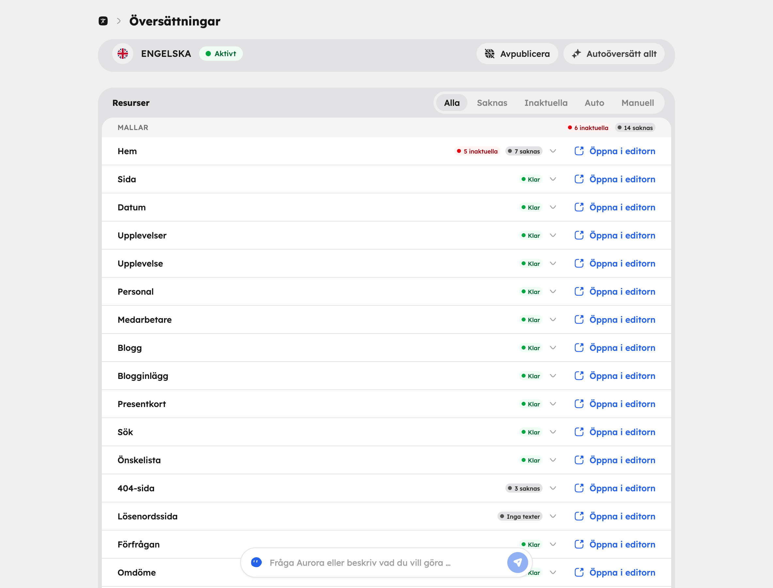The width and height of the screenshot is (773, 588).
Task: Switch to the Saknas filter tab
Action: [492, 103]
